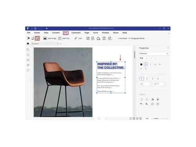The height and width of the screenshot is (147, 196).
Task: Open the Form tab
Action: [96, 33]
